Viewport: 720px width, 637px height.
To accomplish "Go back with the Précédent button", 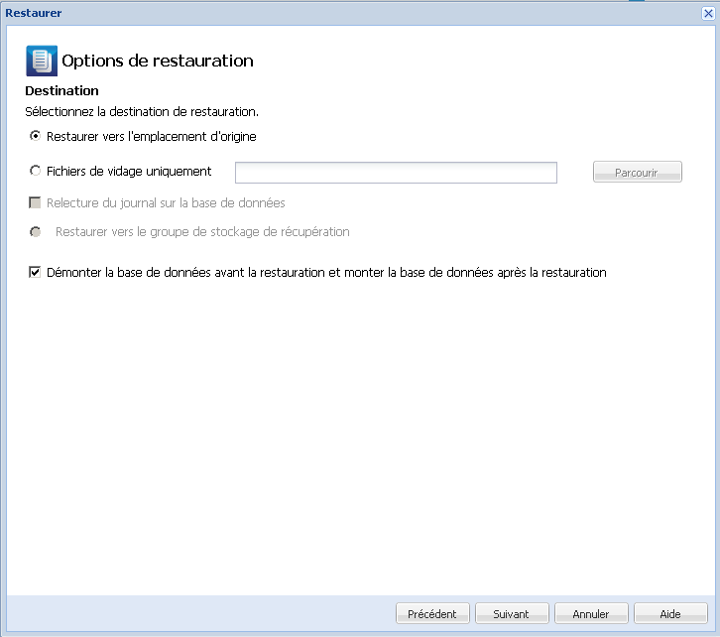I will (x=432, y=613).
